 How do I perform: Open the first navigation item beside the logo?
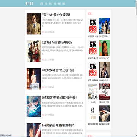coord(41,4)
